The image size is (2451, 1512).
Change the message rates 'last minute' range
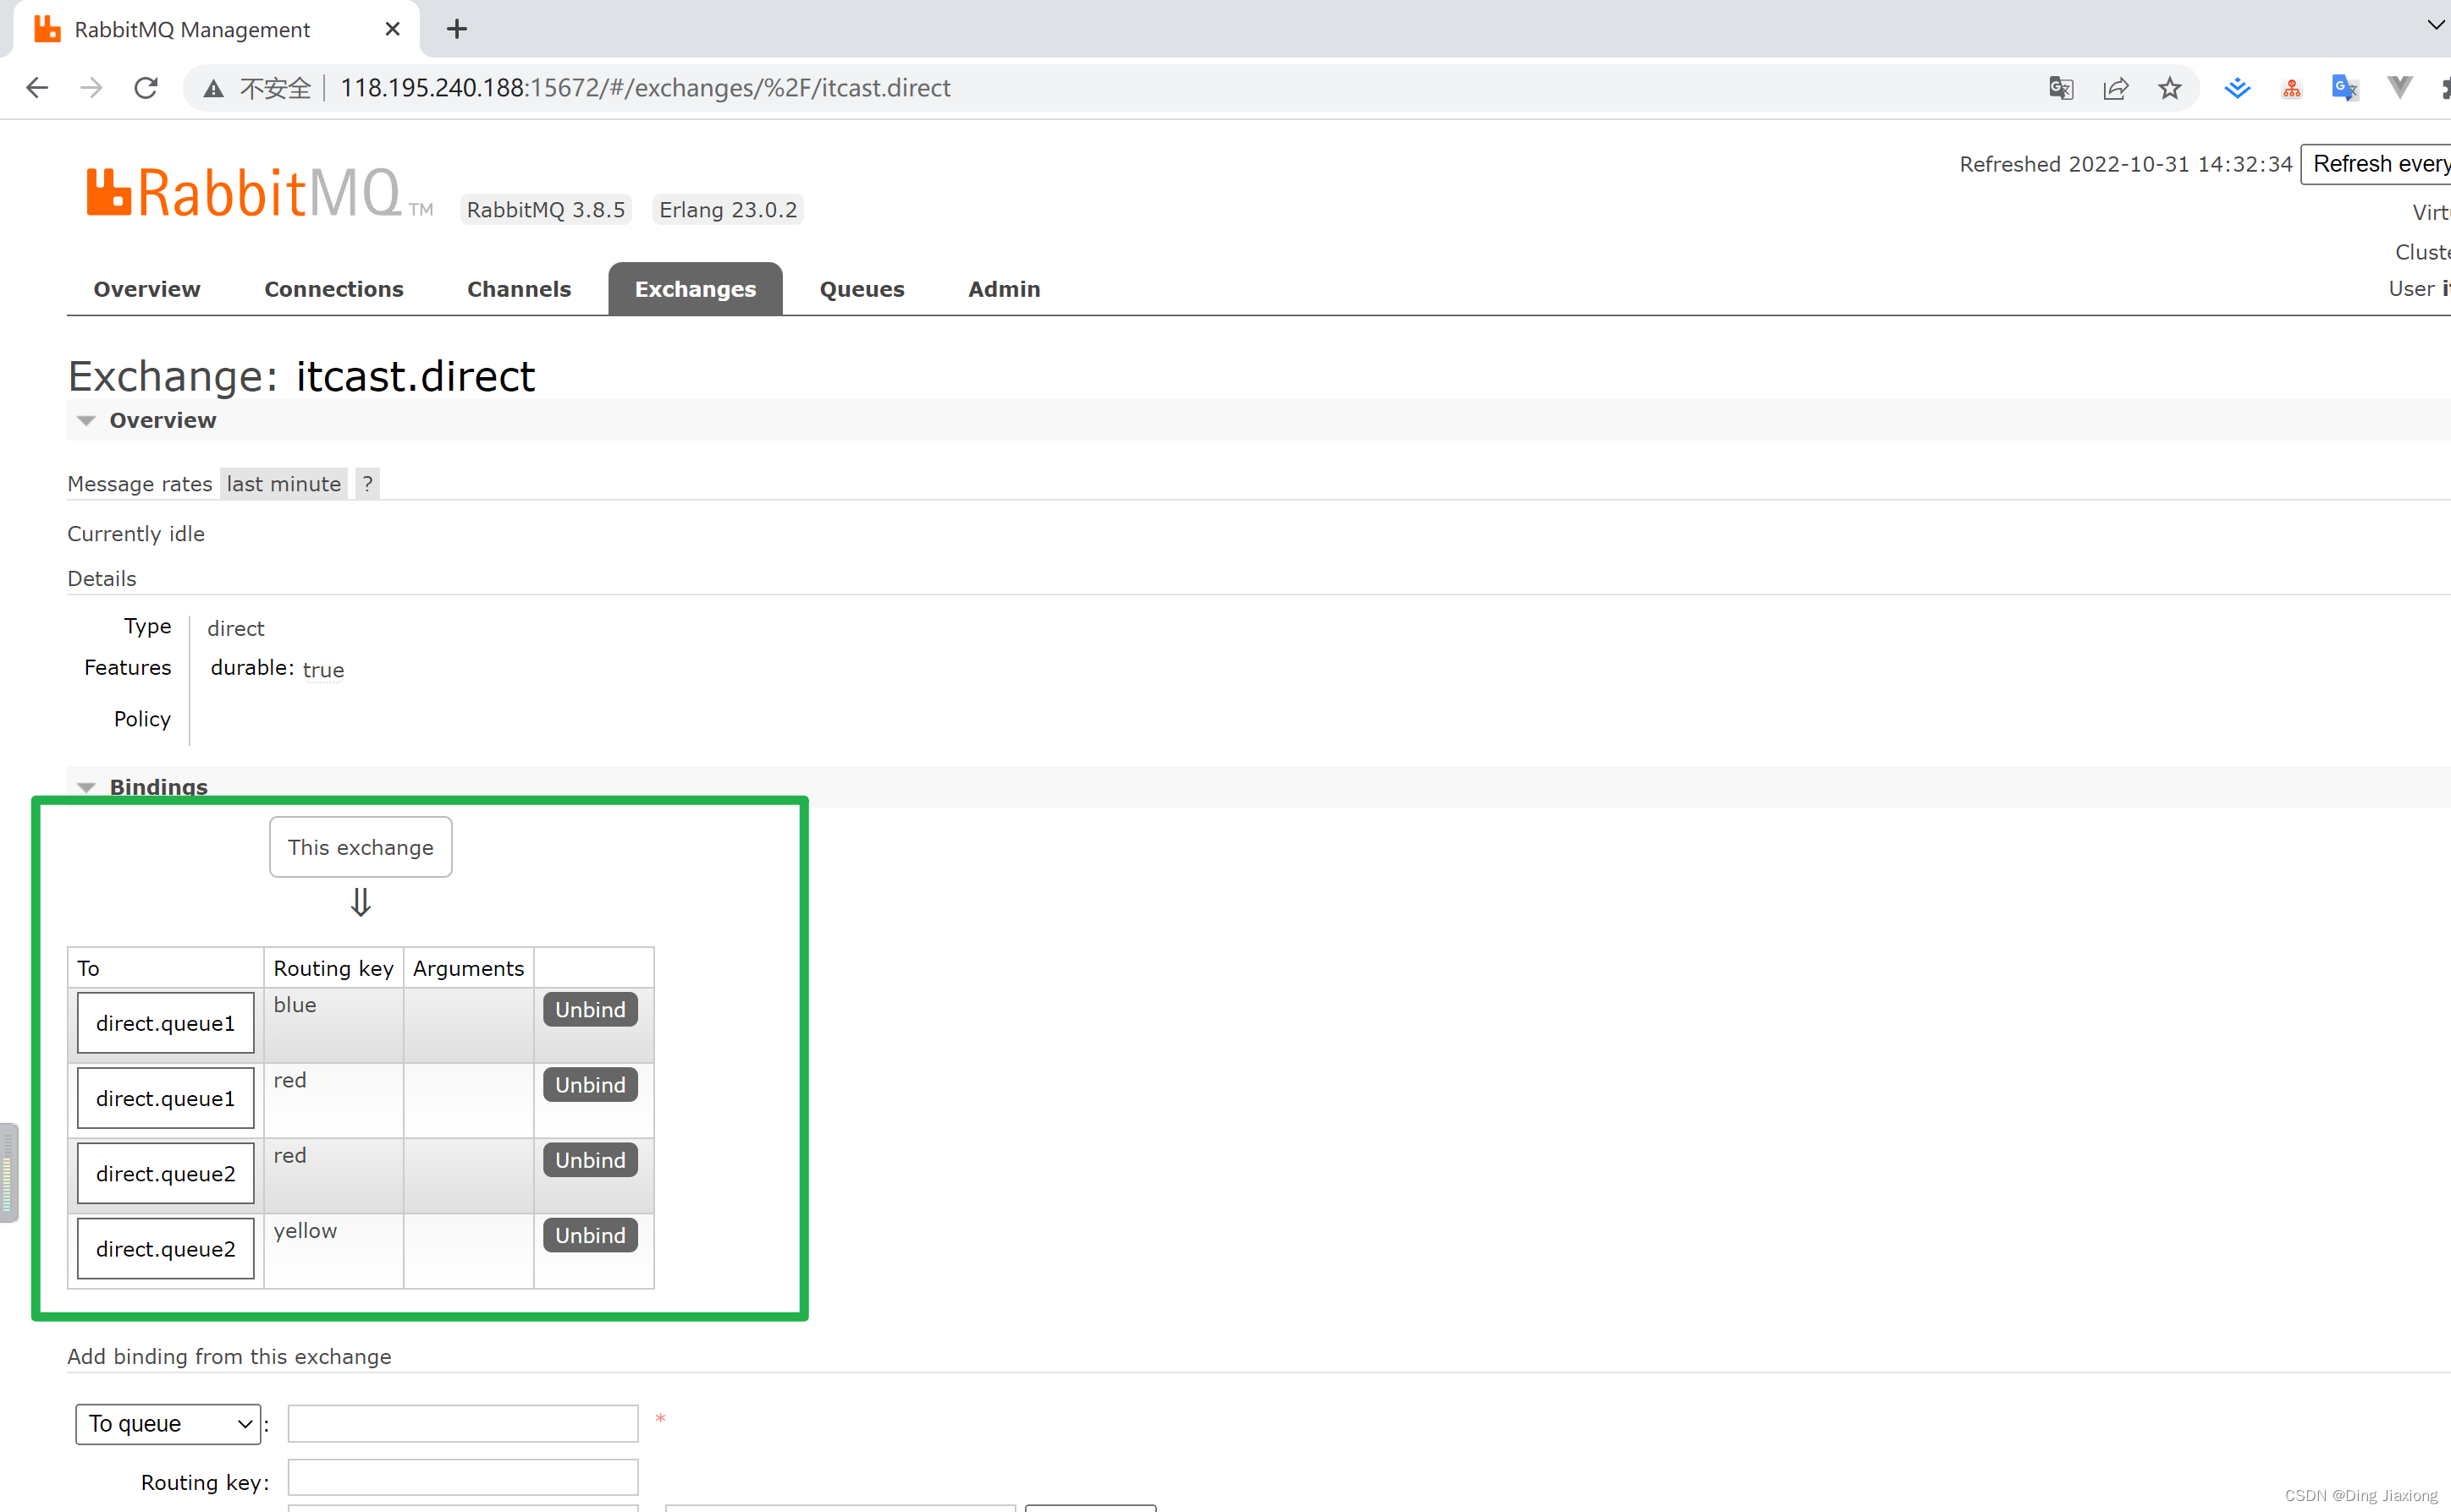pyautogui.click(x=284, y=484)
